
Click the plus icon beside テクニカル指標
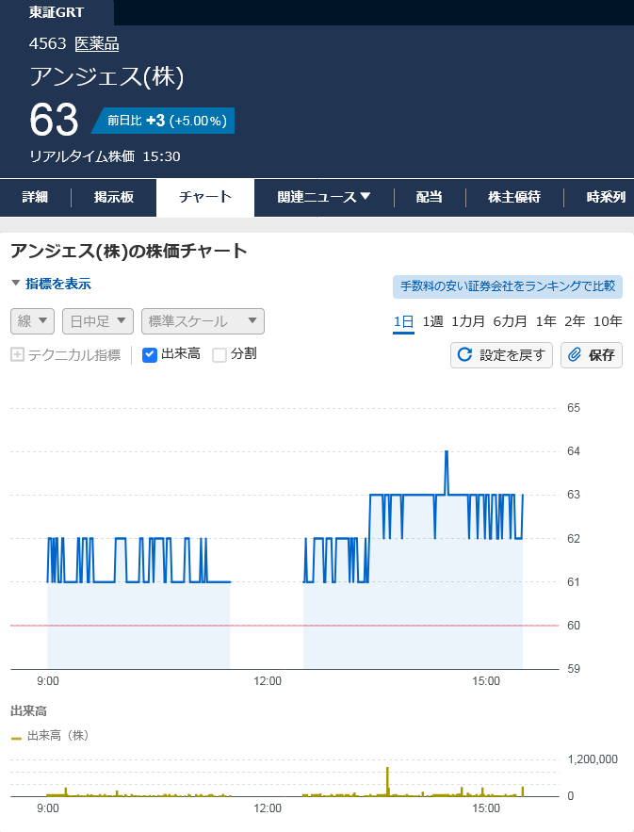pyautogui.click(x=17, y=355)
